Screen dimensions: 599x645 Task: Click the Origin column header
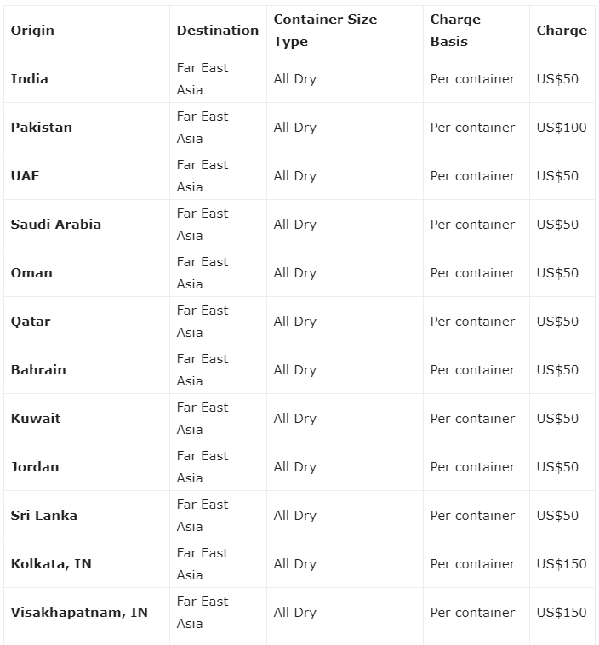point(32,31)
